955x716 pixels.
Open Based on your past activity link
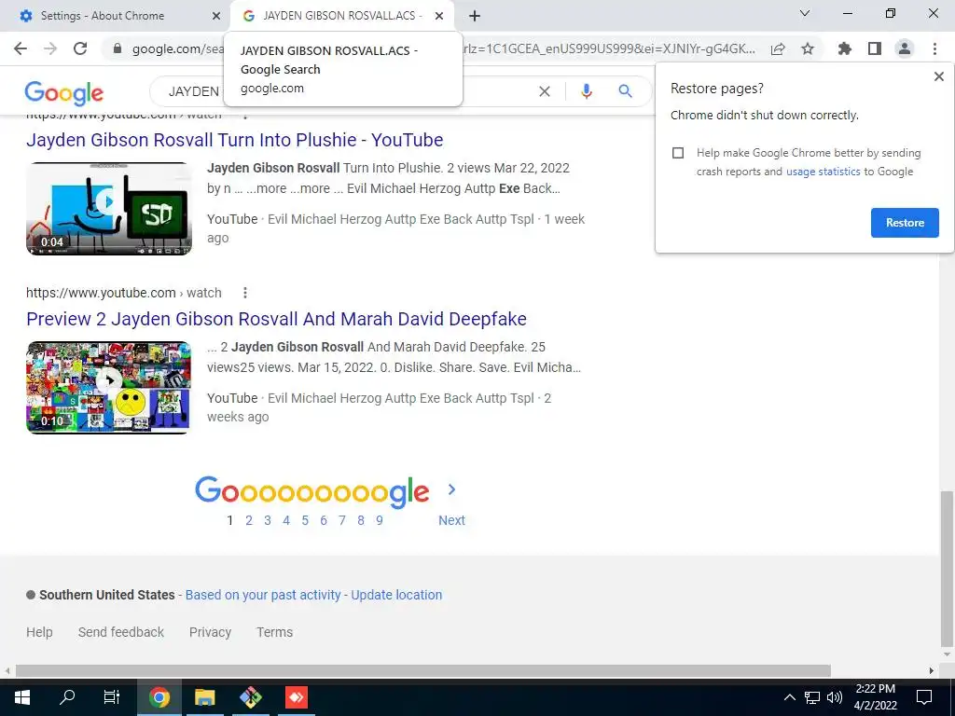[x=263, y=595]
